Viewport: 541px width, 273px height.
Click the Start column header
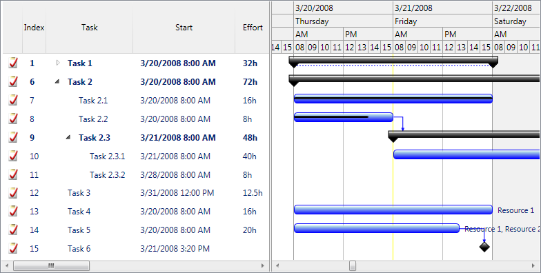tap(184, 28)
